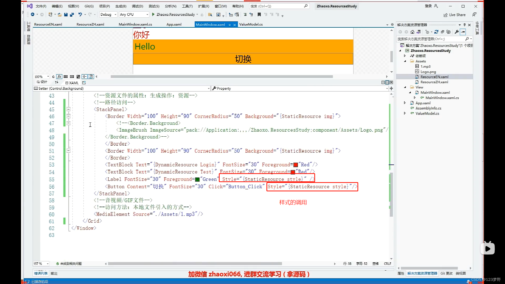Image resolution: width=505 pixels, height=284 pixels.
Task: Undo the last edit
Action: [x=80, y=14]
